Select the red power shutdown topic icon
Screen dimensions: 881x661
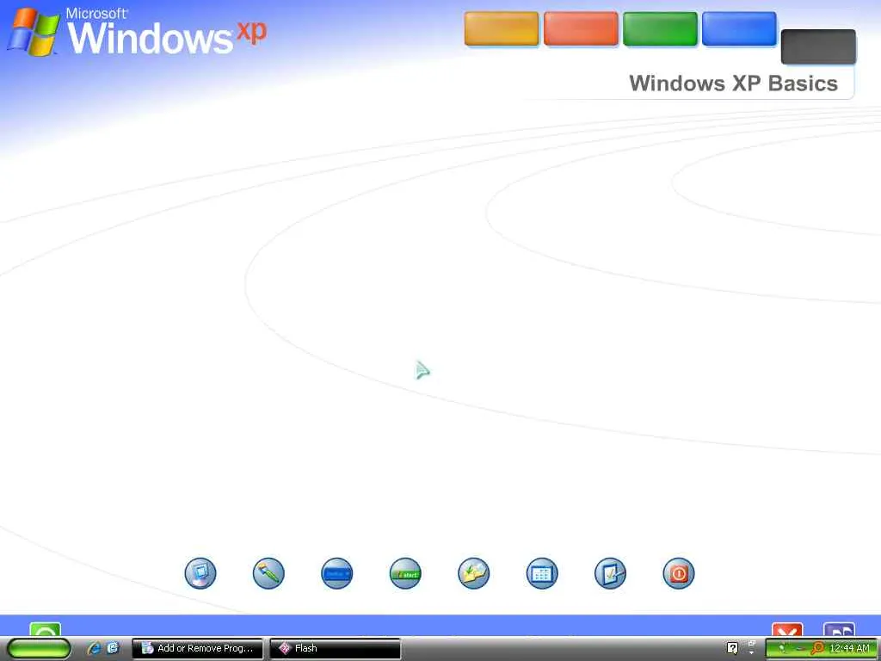click(x=679, y=573)
